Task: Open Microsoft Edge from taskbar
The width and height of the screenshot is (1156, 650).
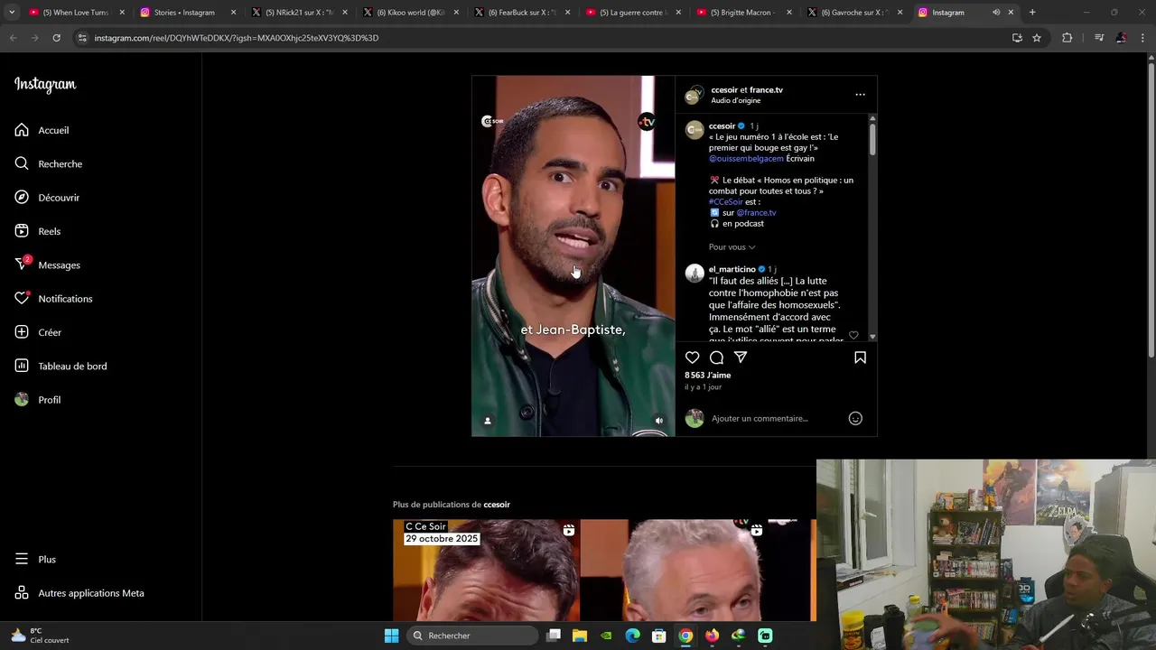Action: 632,636
